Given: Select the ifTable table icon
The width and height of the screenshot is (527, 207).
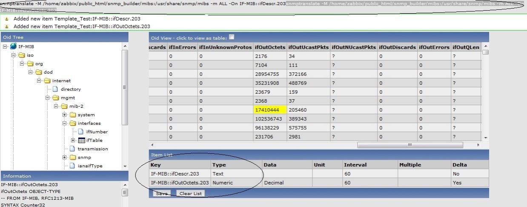Looking at the screenshot, I should coord(81,140).
